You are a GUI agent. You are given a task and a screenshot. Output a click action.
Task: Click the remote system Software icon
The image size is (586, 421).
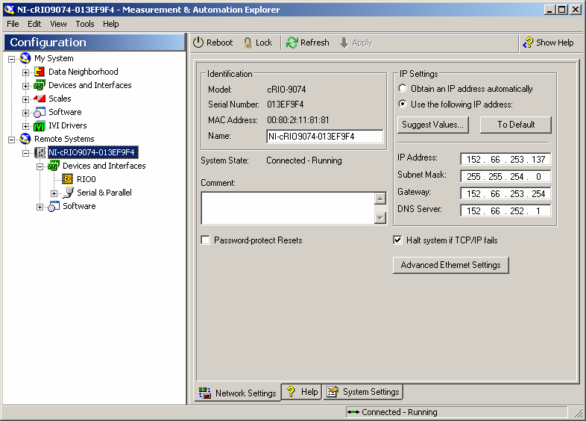[54, 206]
